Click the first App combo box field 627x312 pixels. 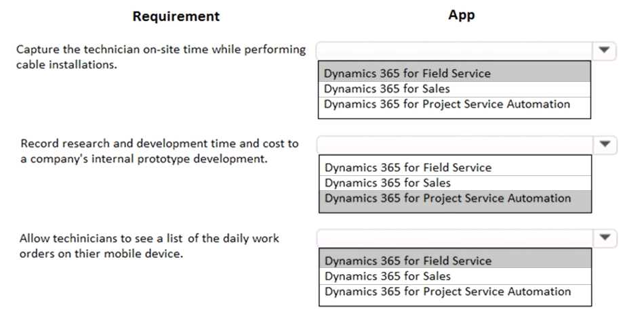(454, 51)
